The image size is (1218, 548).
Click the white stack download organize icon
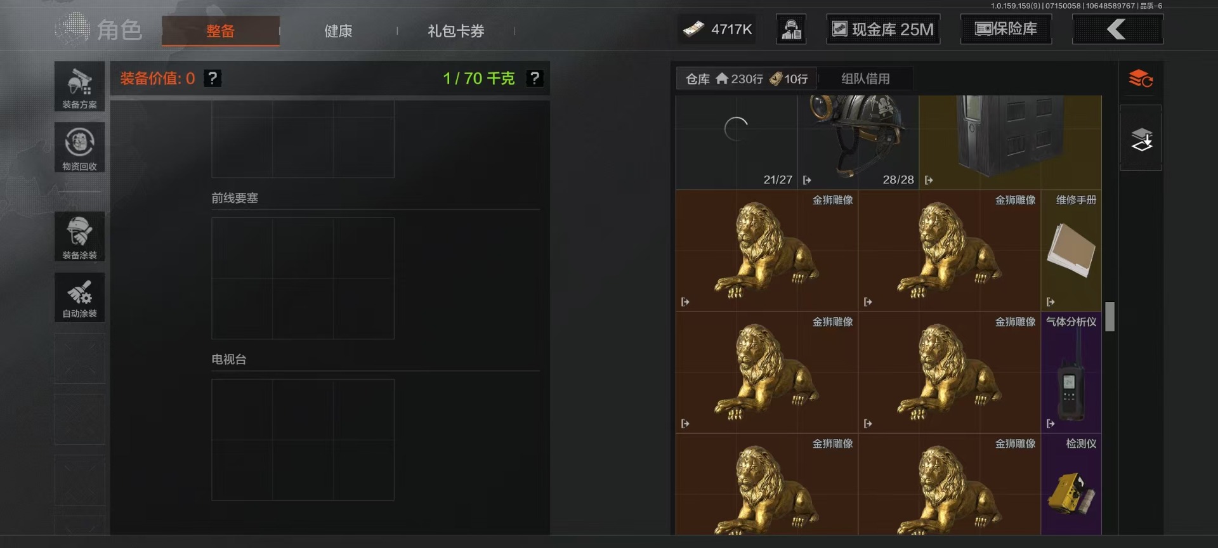(1141, 139)
